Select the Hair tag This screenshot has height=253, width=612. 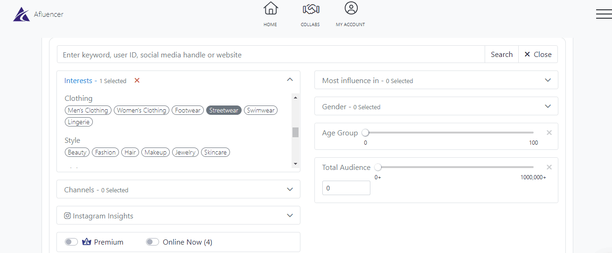click(130, 152)
